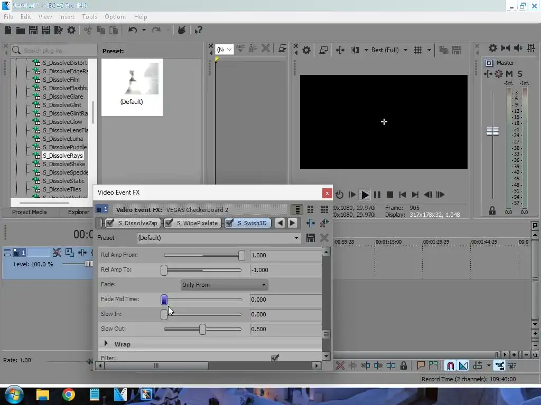The image size is (541, 405).
Task: Open the Edit menu
Action: 26,17
